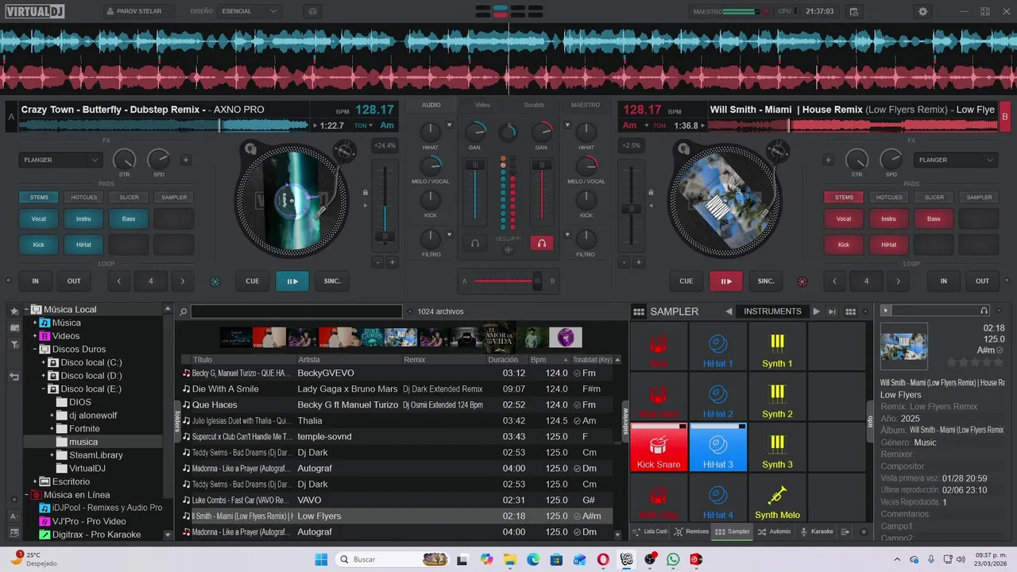Trigger the HiHat 3 sampler pad
The image size is (1017, 572).
coord(718,447)
